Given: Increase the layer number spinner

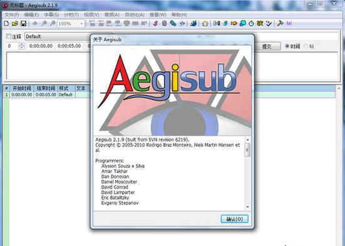Looking at the screenshot, I should [21, 44].
